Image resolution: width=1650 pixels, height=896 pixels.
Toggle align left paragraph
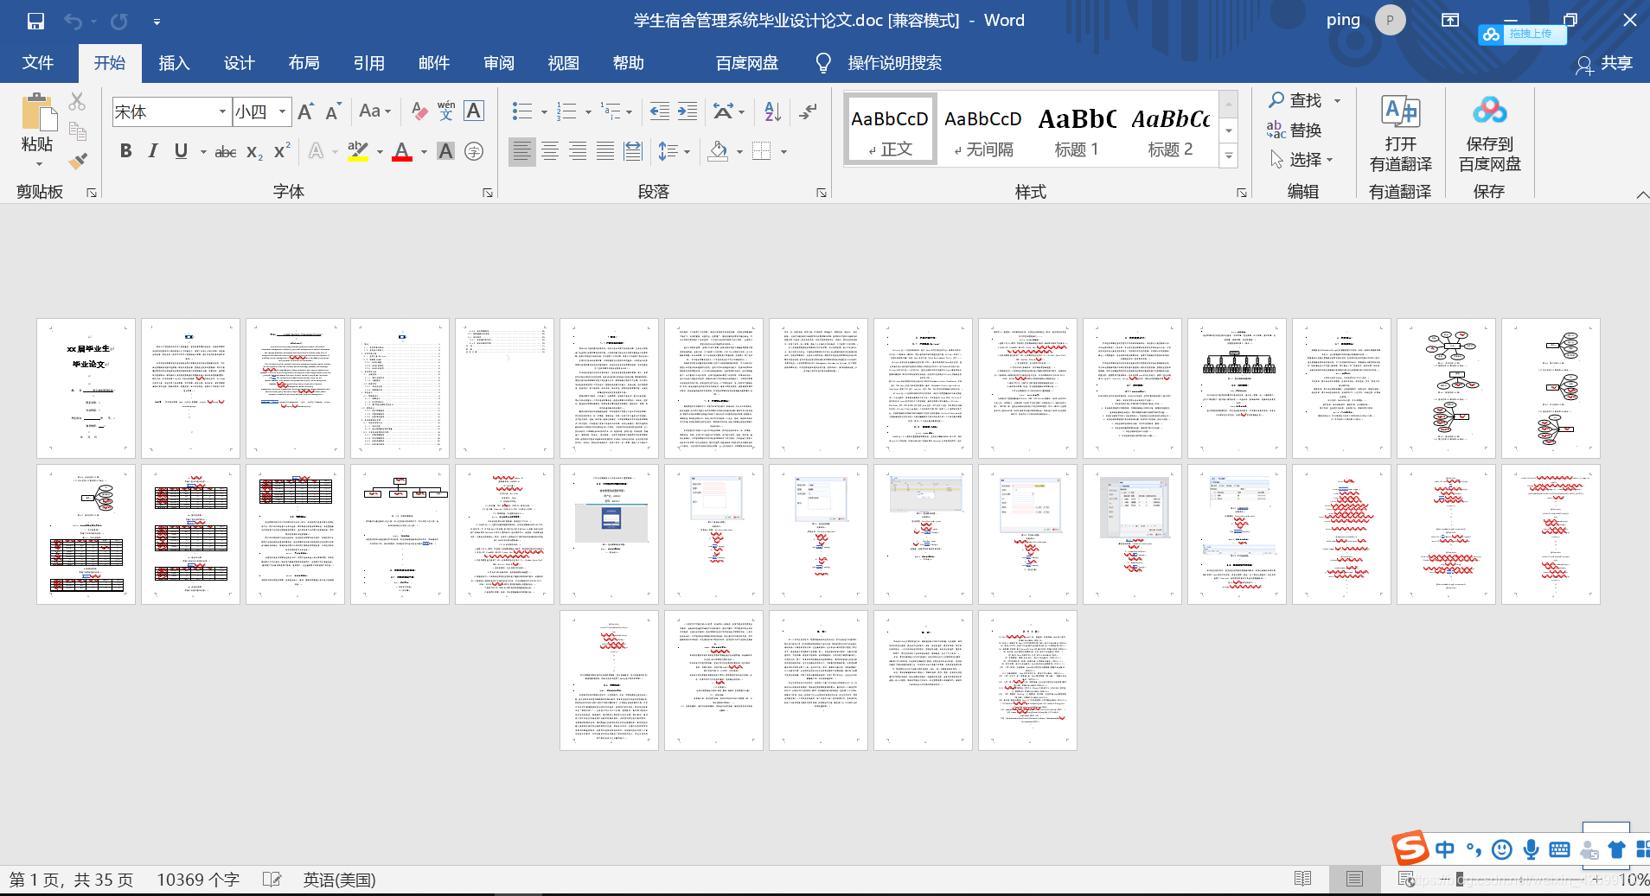click(x=521, y=152)
